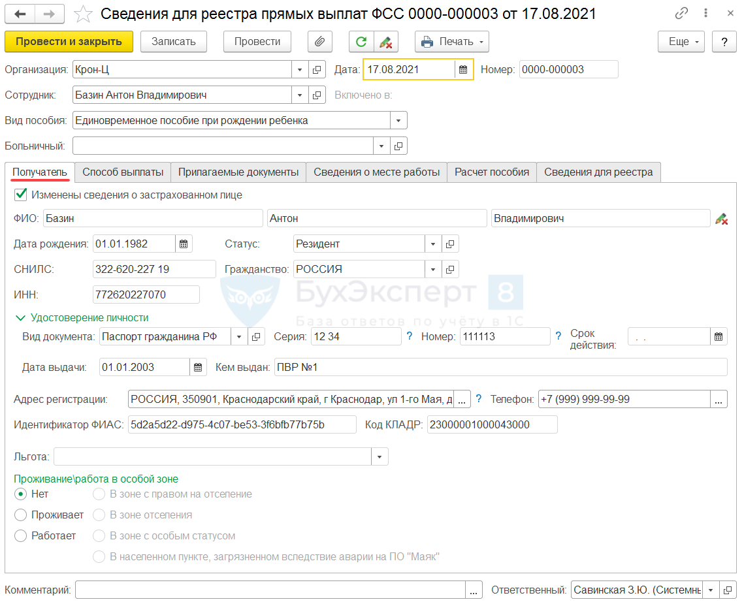Open the Печать menu button
This screenshot has width=744, height=604.
click(452, 42)
